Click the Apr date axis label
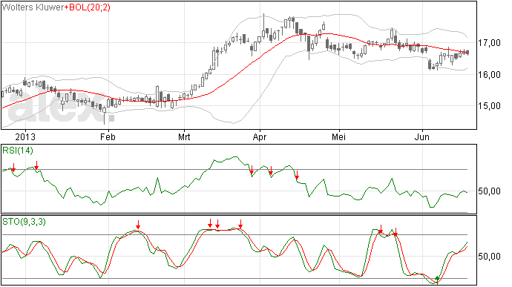Viewport: 512px width, 287px height. pyautogui.click(x=260, y=136)
